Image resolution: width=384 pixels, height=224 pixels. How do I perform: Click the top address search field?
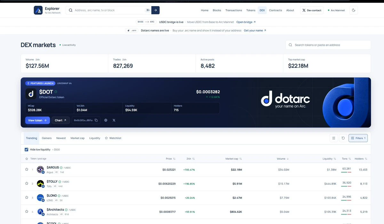coord(108,10)
